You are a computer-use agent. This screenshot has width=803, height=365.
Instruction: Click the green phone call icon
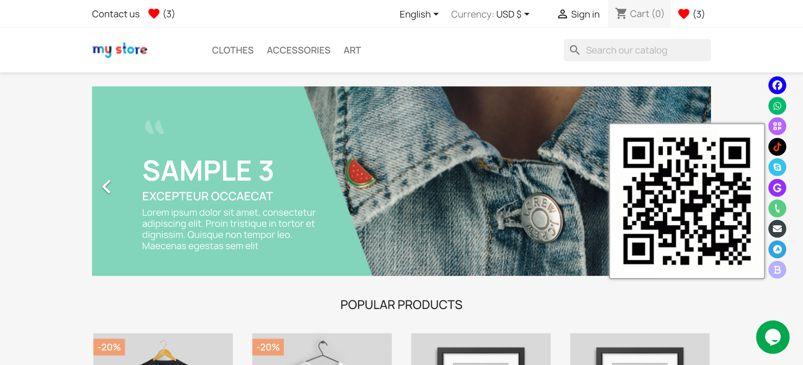(x=777, y=208)
